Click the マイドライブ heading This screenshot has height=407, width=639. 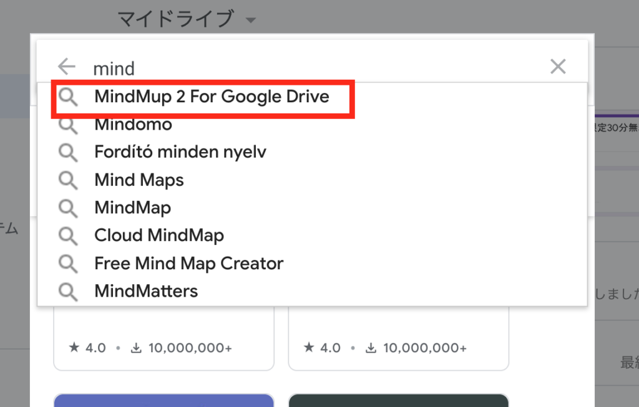point(176,19)
